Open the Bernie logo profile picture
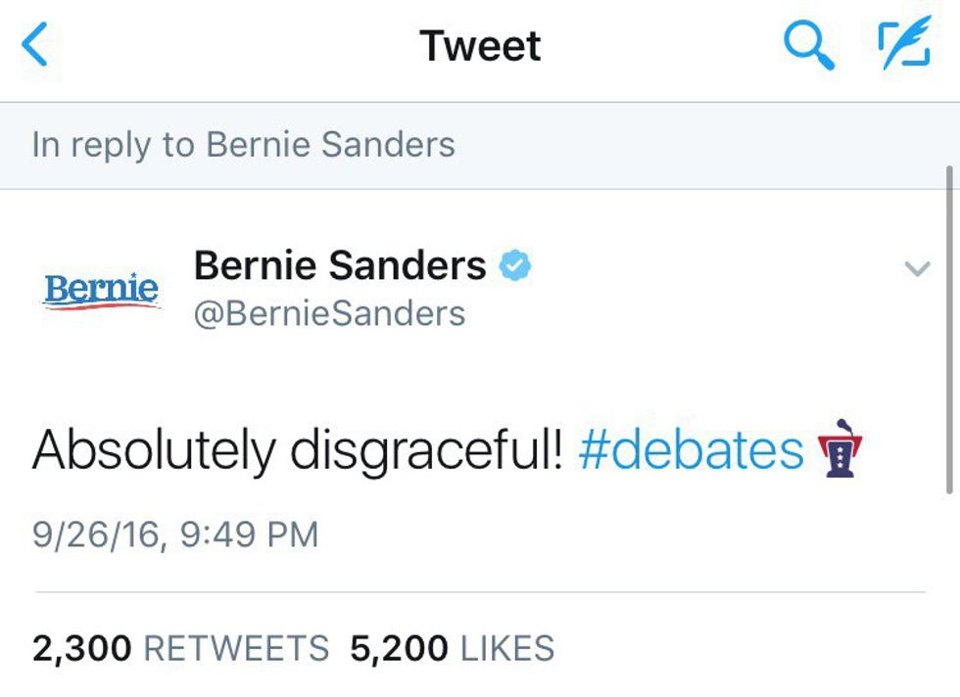 [101, 290]
